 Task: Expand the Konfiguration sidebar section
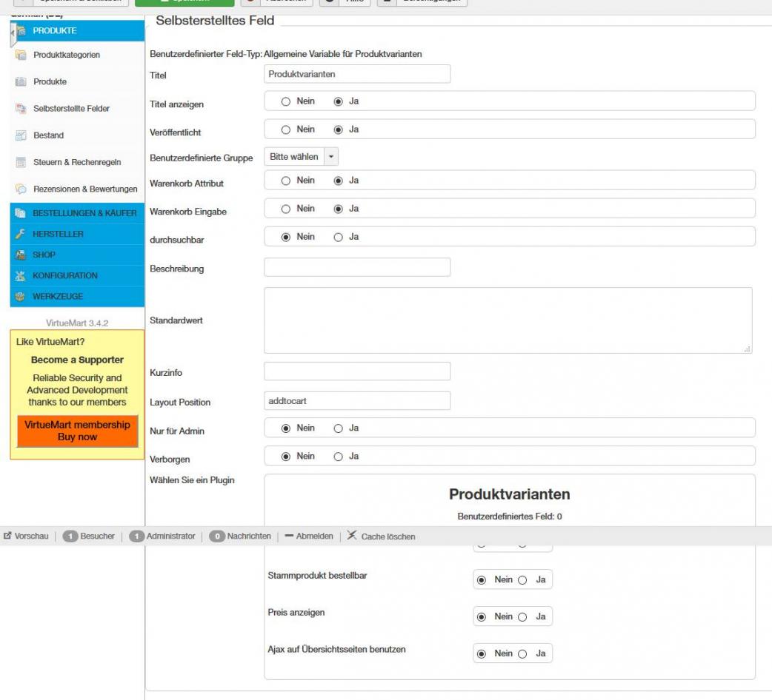(x=64, y=275)
